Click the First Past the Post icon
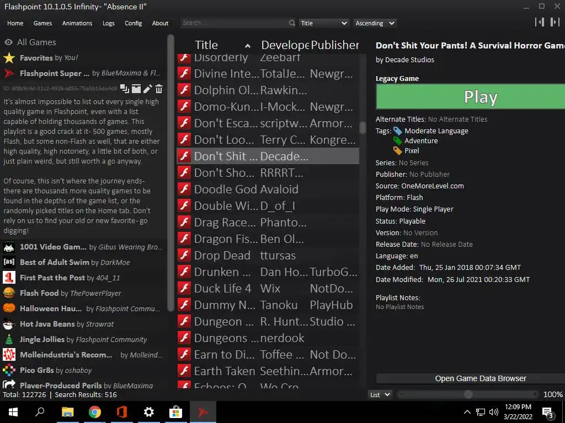This screenshot has height=423, width=565. [x=9, y=278]
